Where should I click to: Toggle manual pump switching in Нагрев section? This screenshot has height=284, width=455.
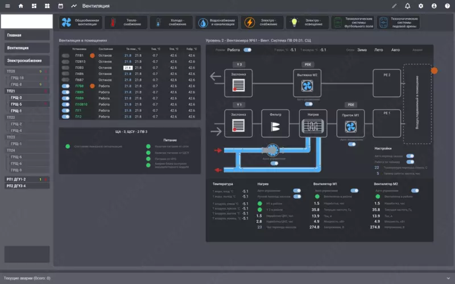click(x=297, y=197)
